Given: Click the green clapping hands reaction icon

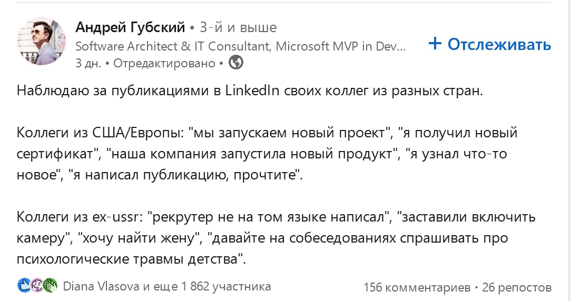Looking at the screenshot, I should pos(50,286).
